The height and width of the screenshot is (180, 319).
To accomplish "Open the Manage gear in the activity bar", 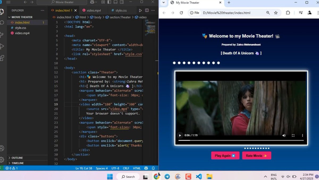I will point(2,159).
